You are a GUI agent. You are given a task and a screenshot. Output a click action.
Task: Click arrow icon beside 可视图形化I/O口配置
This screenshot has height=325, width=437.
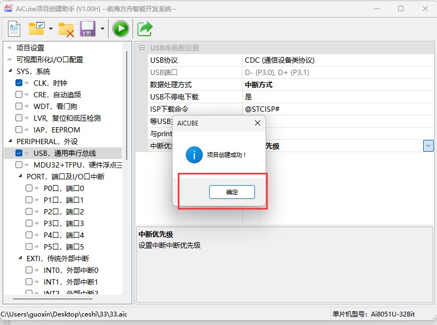tap(10, 60)
